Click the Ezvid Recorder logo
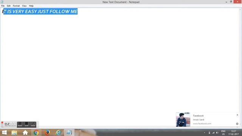Image resolution: width=242 pixels, height=136 pixels. [10, 124]
